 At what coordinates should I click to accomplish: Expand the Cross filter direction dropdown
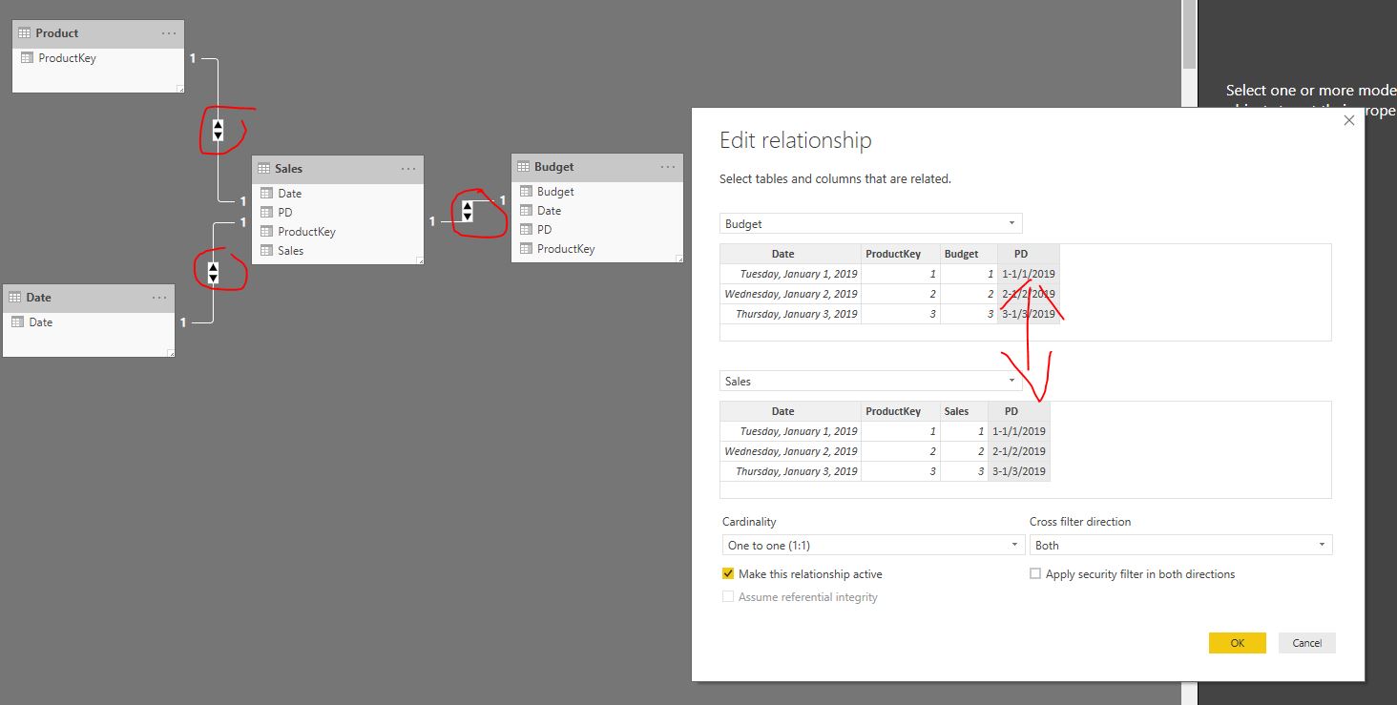click(x=1180, y=546)
